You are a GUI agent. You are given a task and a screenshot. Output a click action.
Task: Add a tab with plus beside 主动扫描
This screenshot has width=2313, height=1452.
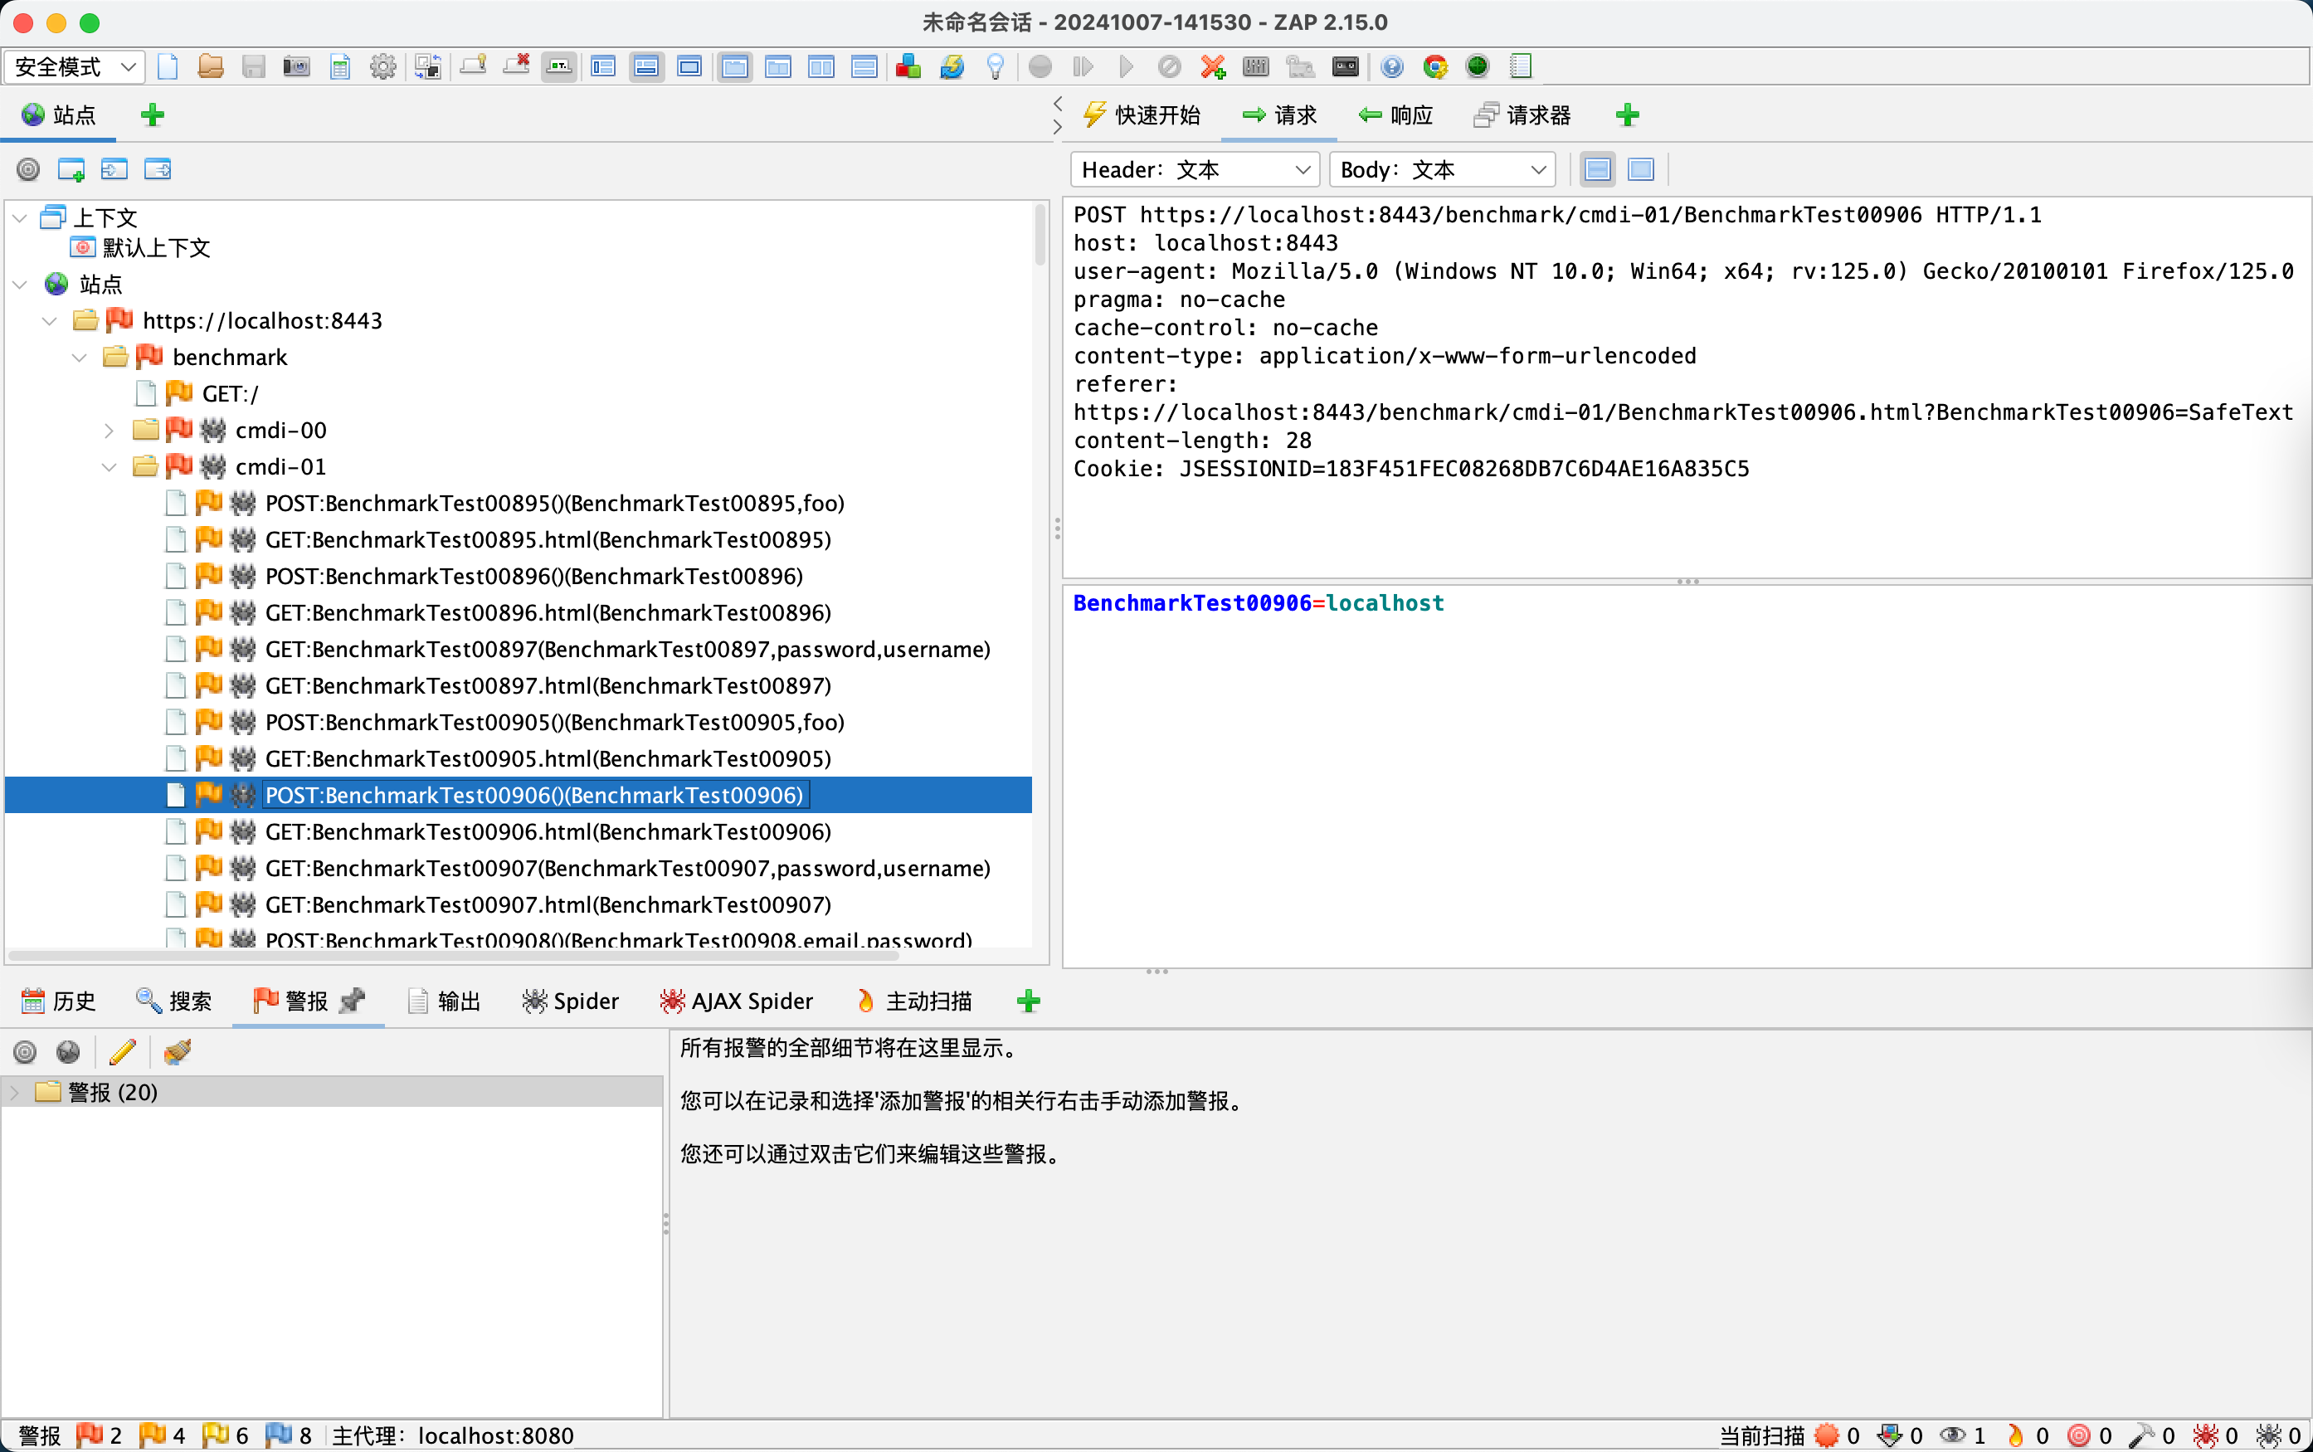point(1028,1001)
